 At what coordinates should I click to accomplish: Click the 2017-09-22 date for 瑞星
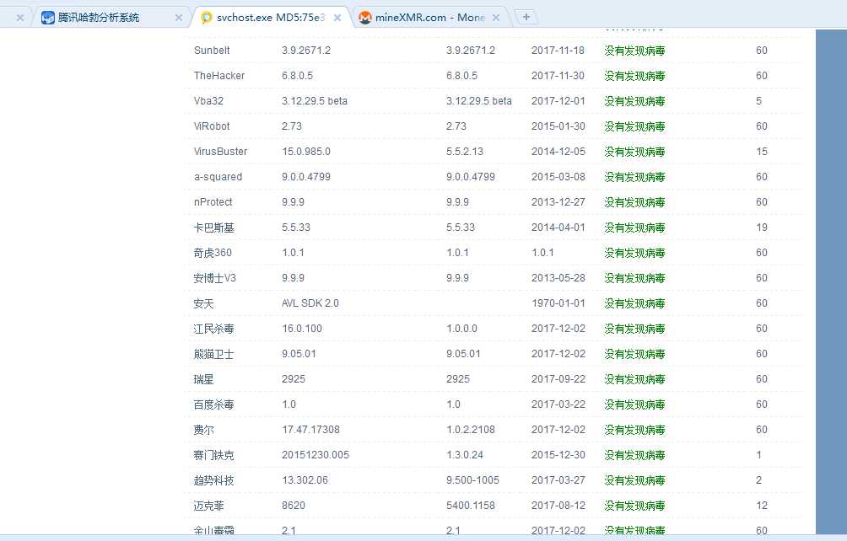point(558,379)
